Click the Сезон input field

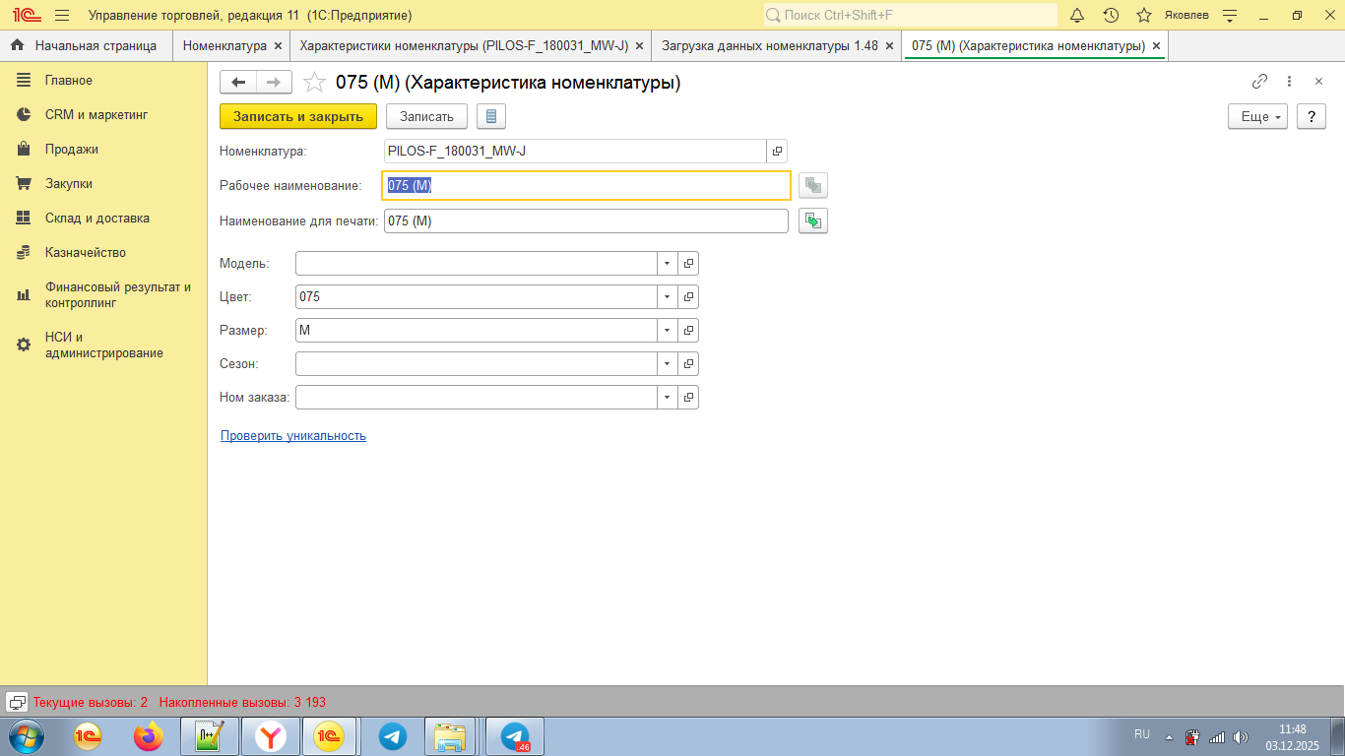[x=477, y=363]
